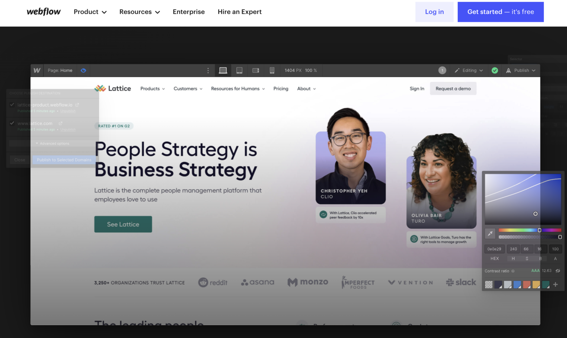Screen dimensions: 567x338
Task: Click Request a demo button
Action: point(453,89)
